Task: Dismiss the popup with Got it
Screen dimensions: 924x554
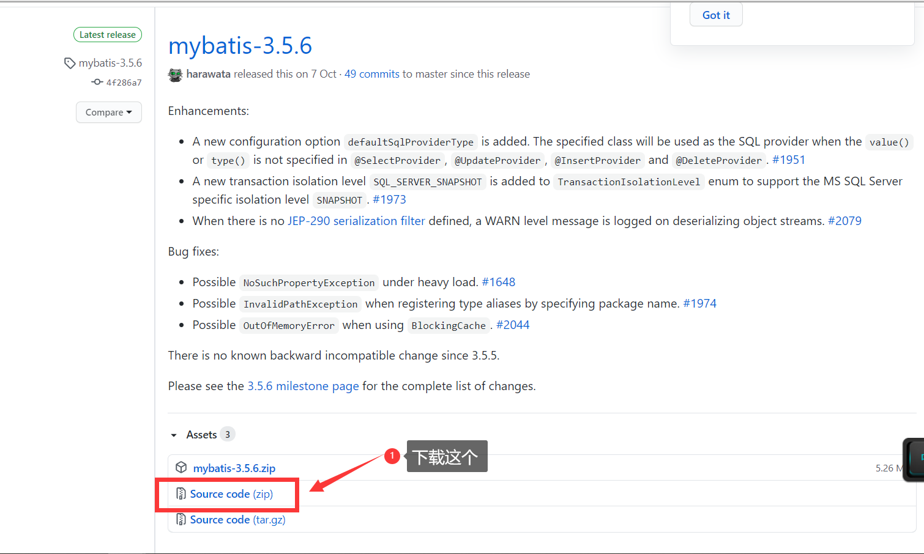Action: click(716, 15)
